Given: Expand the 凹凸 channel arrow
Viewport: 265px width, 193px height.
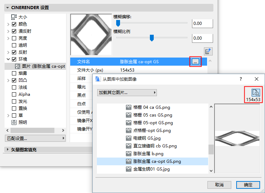Looking at the screenshot, I should click(x=8, y=80).
